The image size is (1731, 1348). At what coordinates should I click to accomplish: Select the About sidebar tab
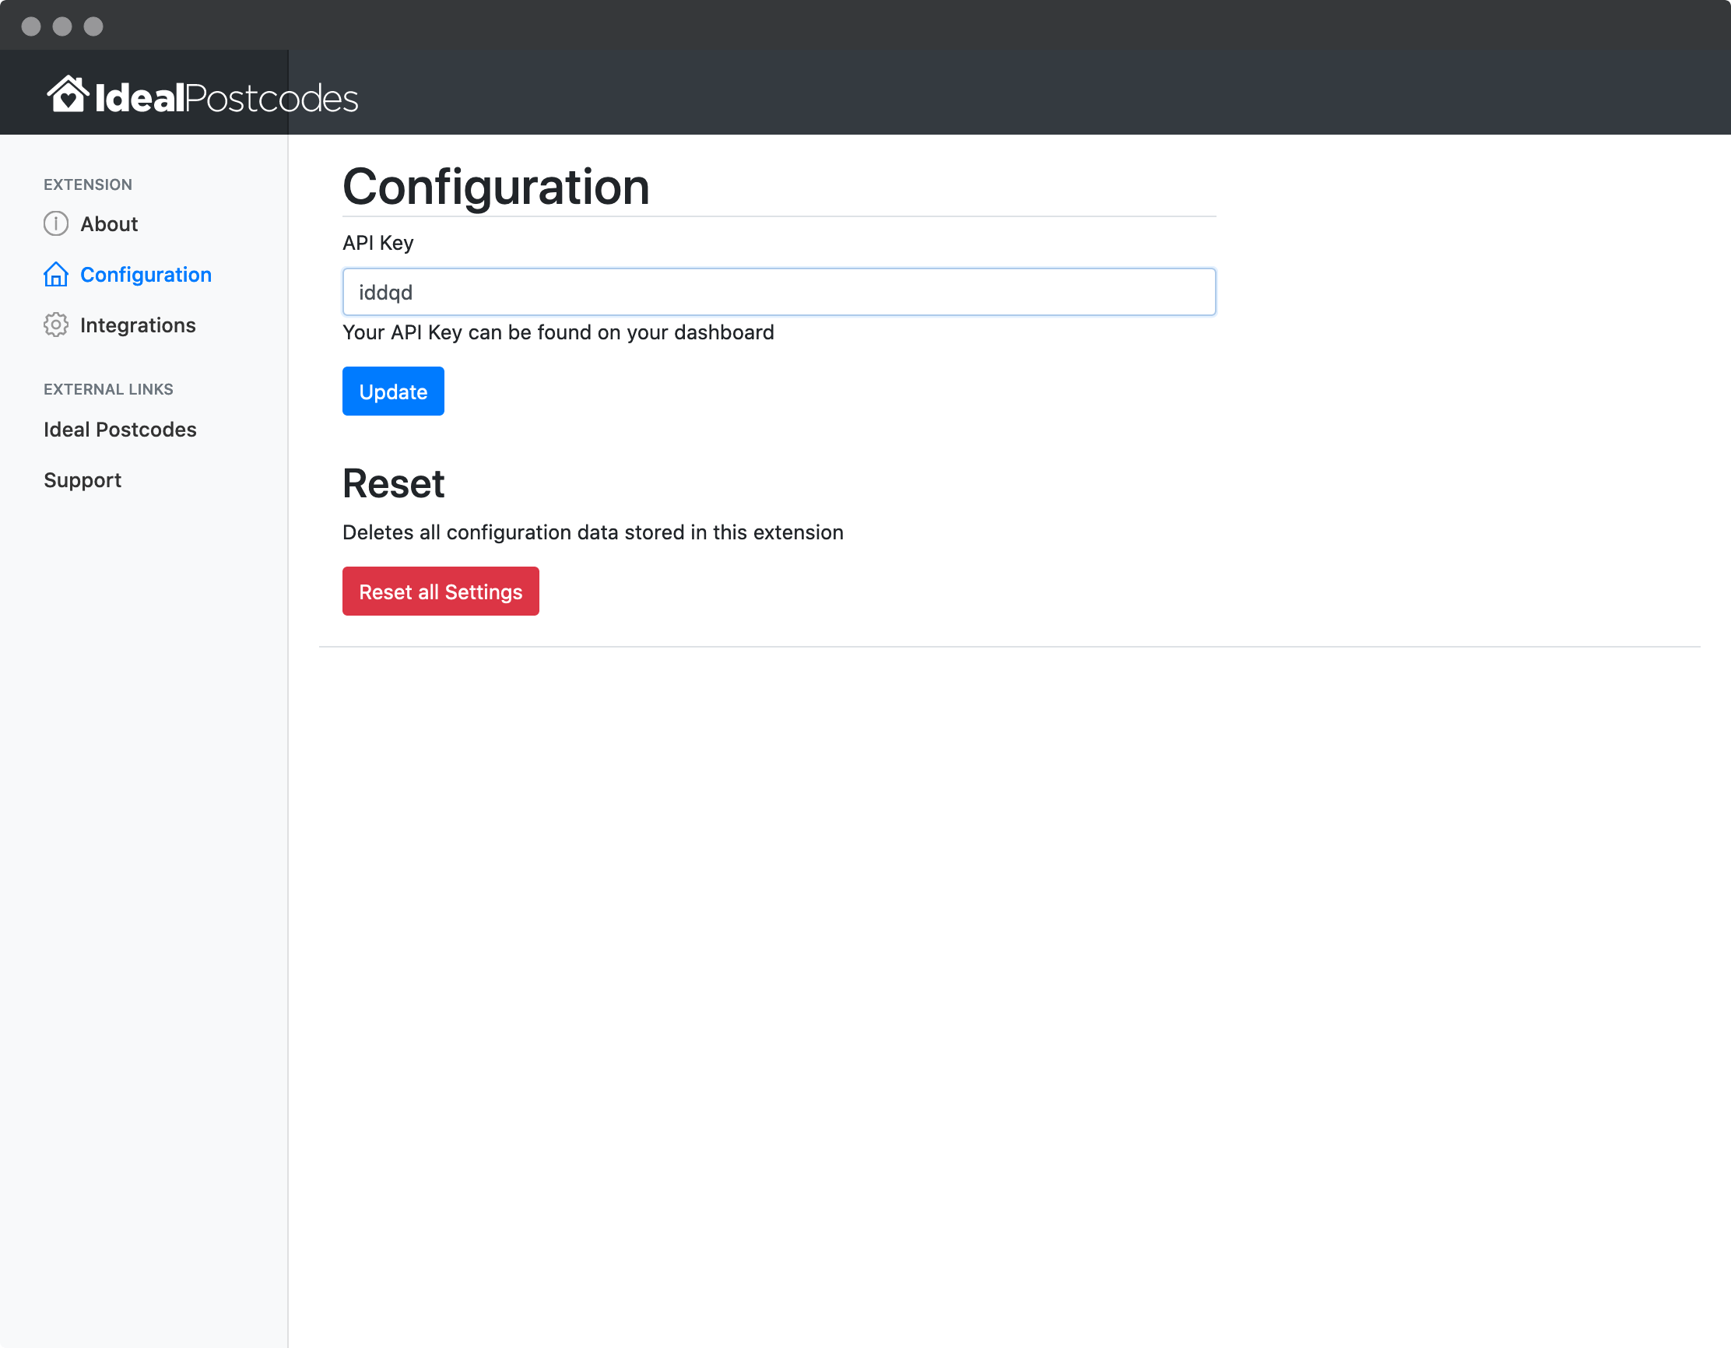point(110,223)
